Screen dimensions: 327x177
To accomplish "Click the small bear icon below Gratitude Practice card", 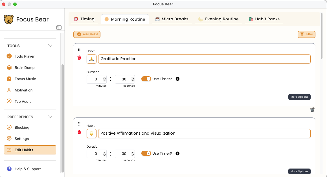I will point(312,110).
